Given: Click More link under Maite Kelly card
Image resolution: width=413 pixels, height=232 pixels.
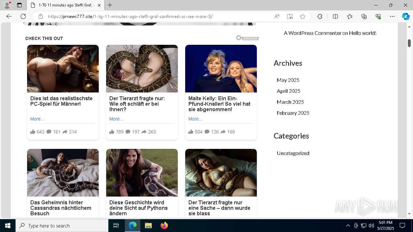Looking at the screenshot, I should (196, 119).
